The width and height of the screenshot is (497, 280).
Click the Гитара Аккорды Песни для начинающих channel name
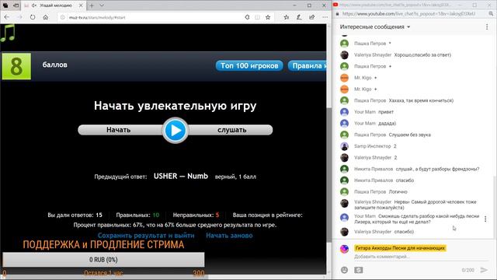[x=400, y=248]
